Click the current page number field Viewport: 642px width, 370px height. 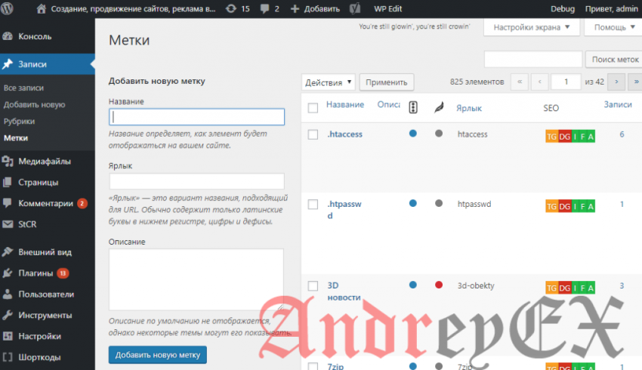pyautogui.click(x=566, y=82)
